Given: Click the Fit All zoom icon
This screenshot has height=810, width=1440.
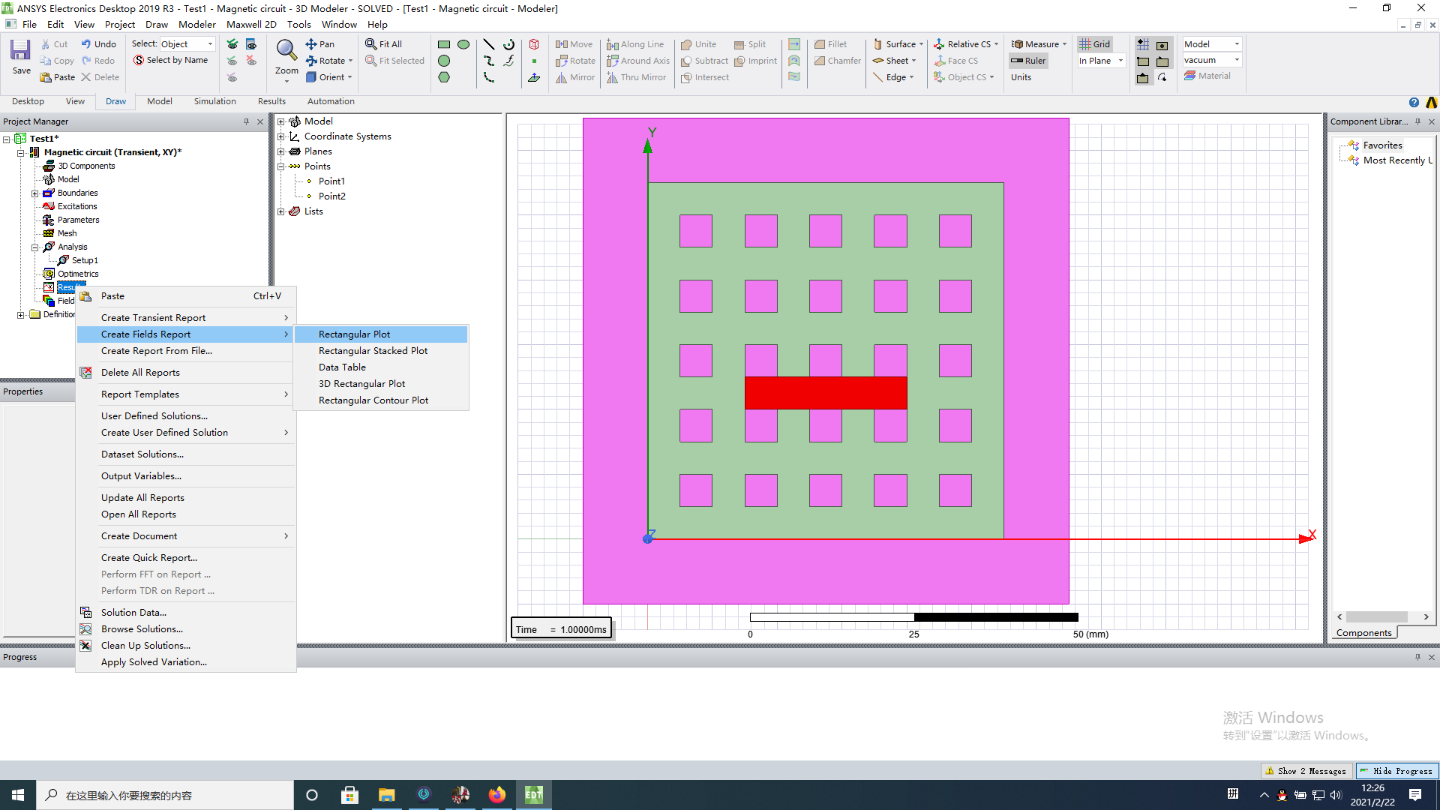Looking at the screenshot, I should click(x=384, y=43).
